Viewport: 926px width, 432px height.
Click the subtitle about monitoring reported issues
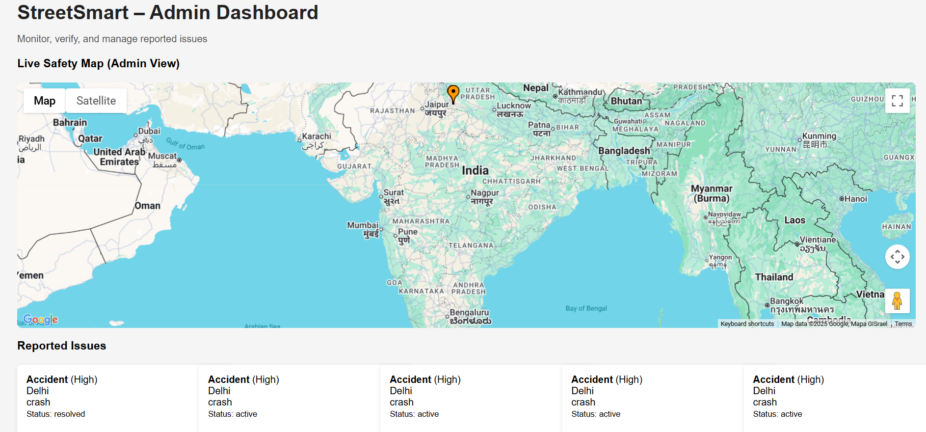[x=112, y=39]
